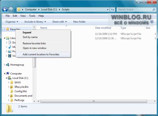This screenshot has height=116, width=158.
Task: Click Local Disk (C:) breadcrumb
Action: 49,10
